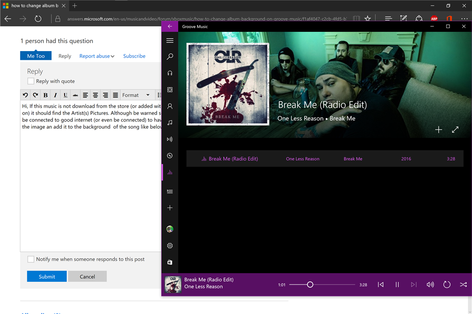Image resolution: width=472 pixels, height=314 pixels.
Task: Go back in Groove Music window
Action: point(170,26)
